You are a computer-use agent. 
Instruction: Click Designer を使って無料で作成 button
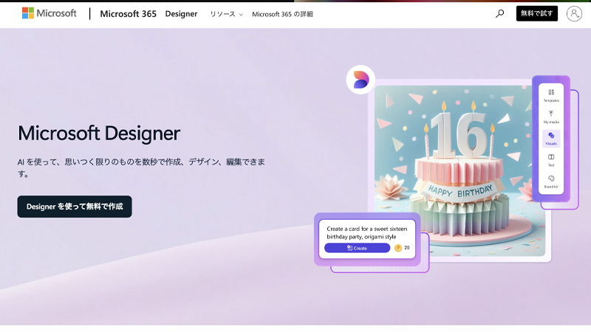tap(75, 207)
